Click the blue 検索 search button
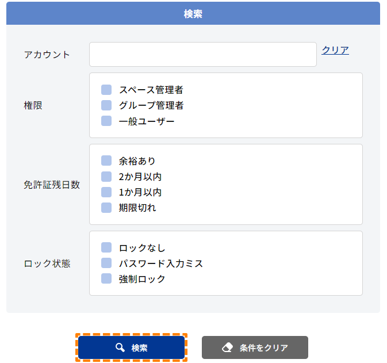This screenshot has width=387, height=363. (131, 347)
